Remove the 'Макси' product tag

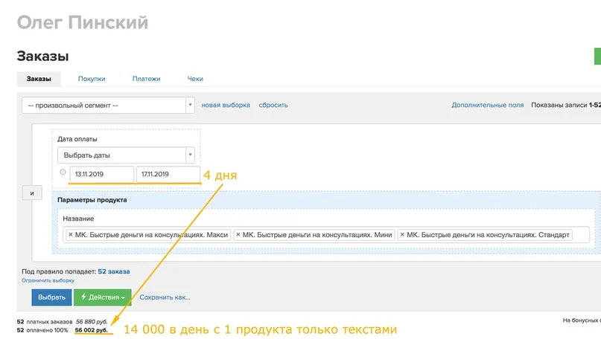(71, 235)
